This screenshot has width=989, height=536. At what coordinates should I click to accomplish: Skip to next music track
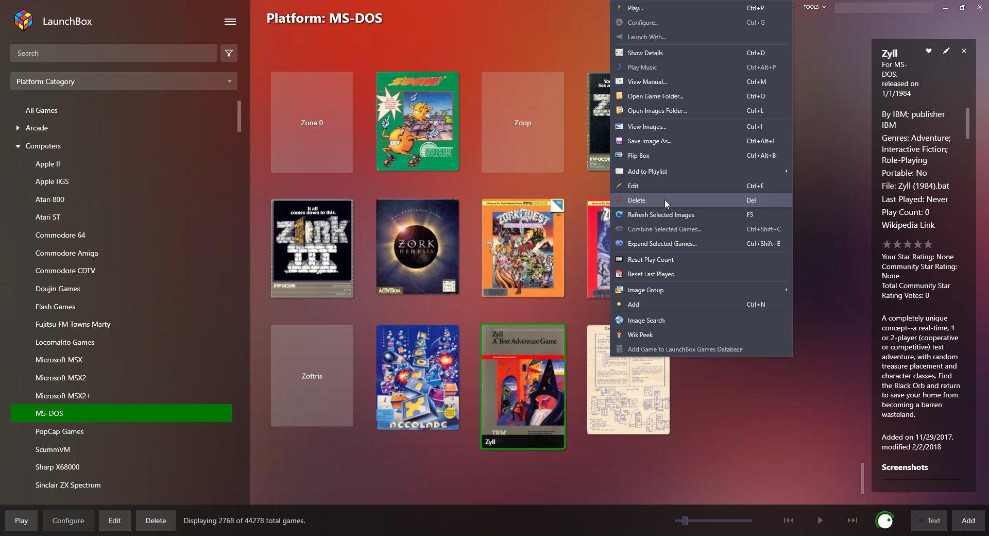coord(852,521)
